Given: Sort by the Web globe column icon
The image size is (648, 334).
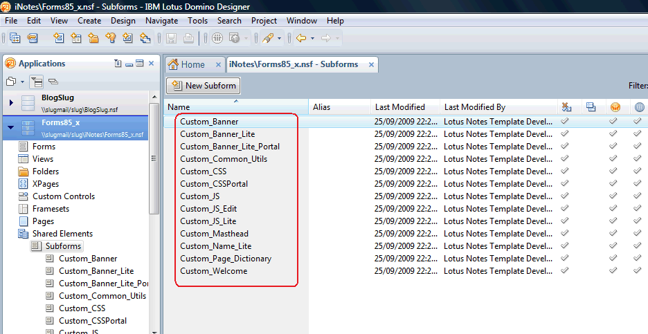Looking at the screenshot, I should tap(639, 107).
